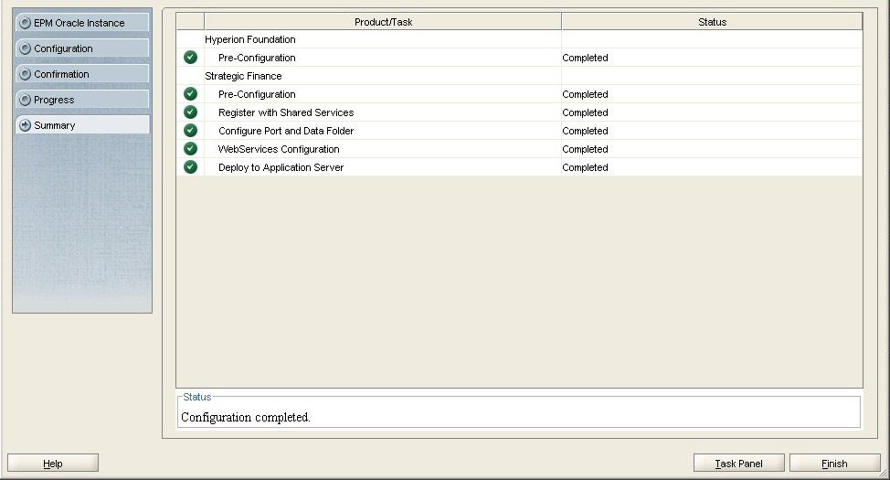Click the EPM Oracle Instance step bullet icon
Image resolution: width=890 pixels, height=480 pixels.
tap(25, 23)
